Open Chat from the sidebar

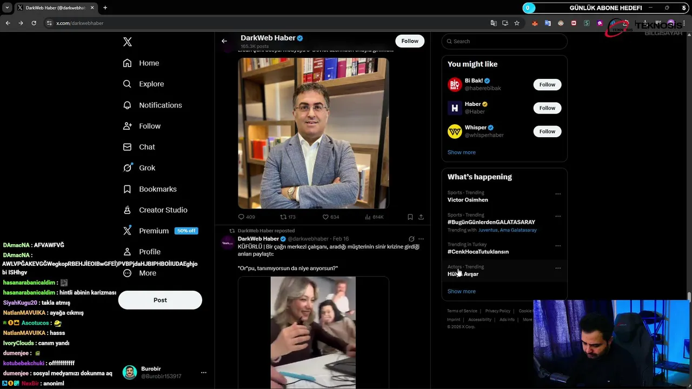pyautogui.click(x=139, y=147)
